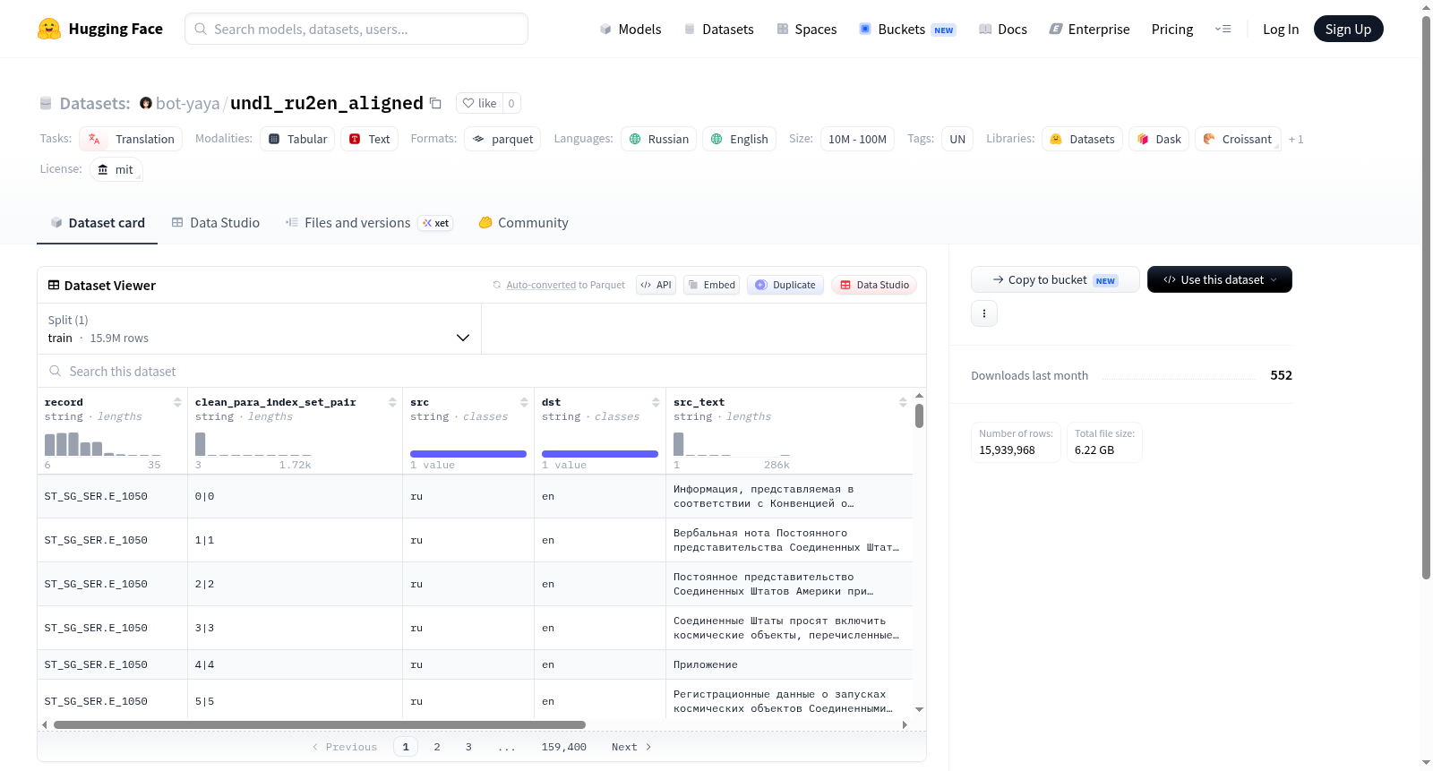This screenshot has width=1433, height=771.
Task: Click the Sign Up button
Action: [1348, 29]
